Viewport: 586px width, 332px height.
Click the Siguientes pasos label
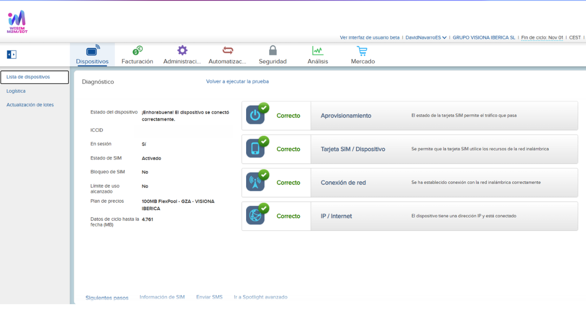pyautogui.click(x=107, y=298)
